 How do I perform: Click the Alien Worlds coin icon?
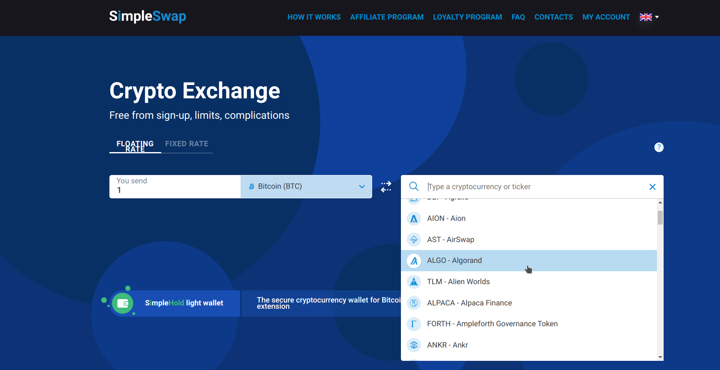tap(414, 282)
